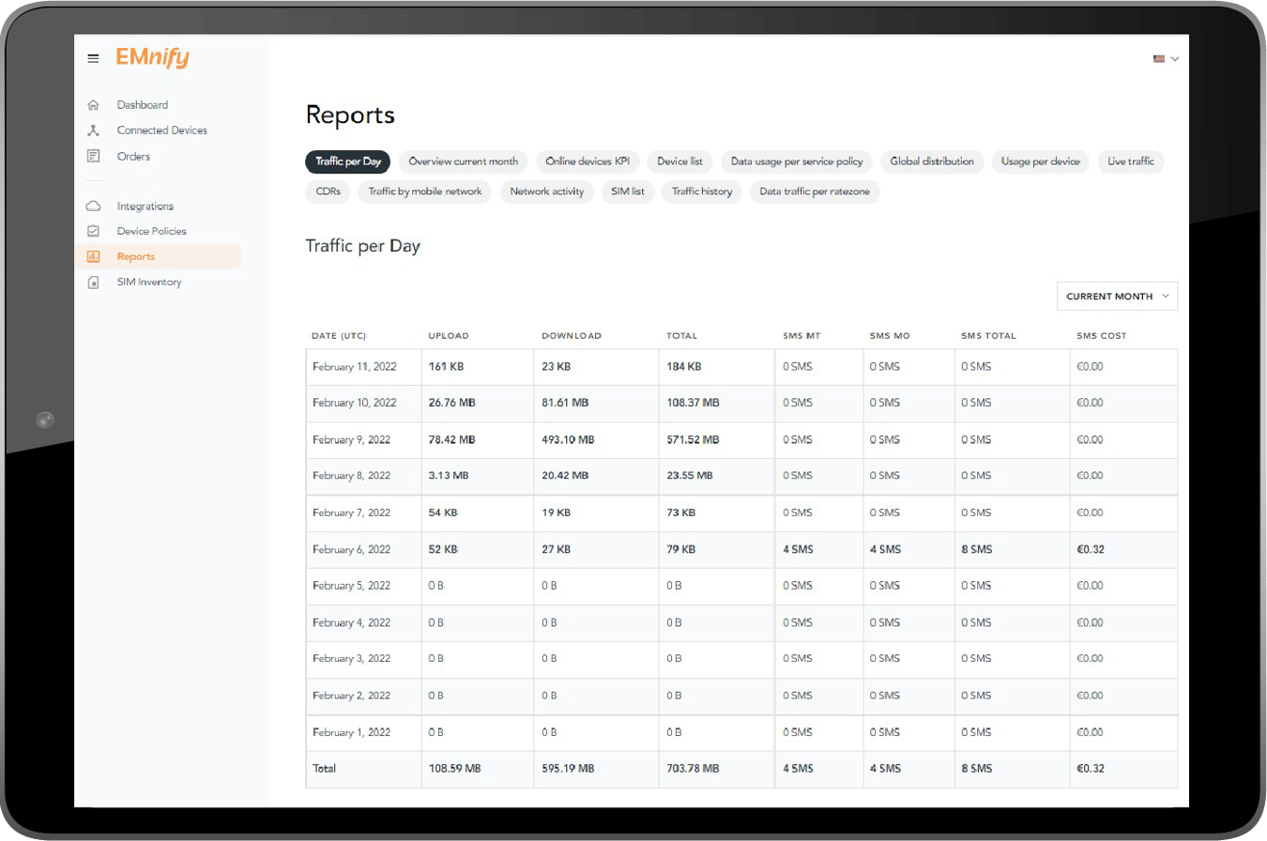The height and width of the screenshot is (841, 1267).
Task: Open the Online devices KPI tab
Action: coord(588,161)
